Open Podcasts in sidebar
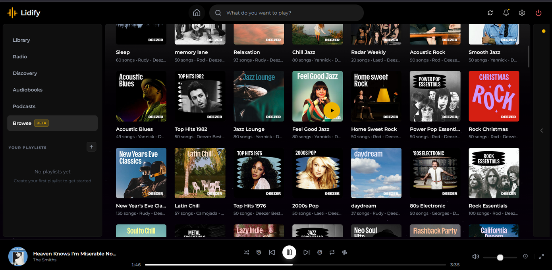This screenshot has width=552, height=270. coord(52,106)
